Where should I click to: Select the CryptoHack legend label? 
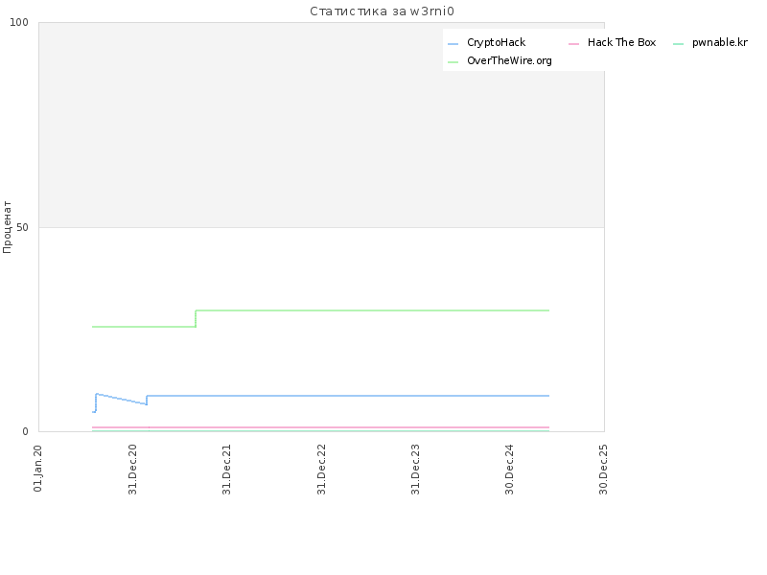[x=496, y=42]
